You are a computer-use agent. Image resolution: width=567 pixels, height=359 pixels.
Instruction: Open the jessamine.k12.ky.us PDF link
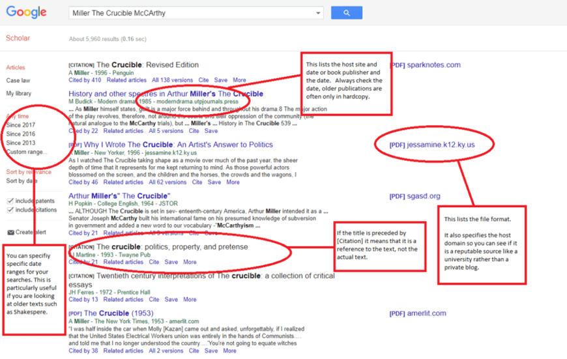pos(432,145)
